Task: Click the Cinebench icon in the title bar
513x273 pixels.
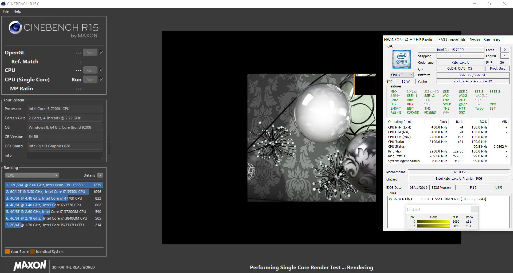Action: point(3,4)
